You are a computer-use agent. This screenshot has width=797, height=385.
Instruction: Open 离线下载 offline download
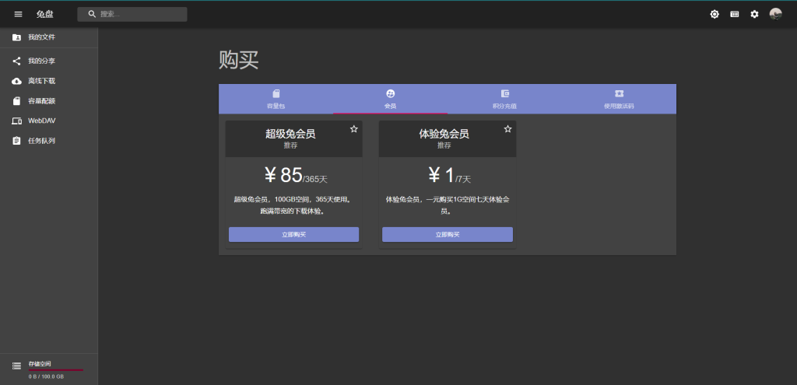tap(42, 81)
